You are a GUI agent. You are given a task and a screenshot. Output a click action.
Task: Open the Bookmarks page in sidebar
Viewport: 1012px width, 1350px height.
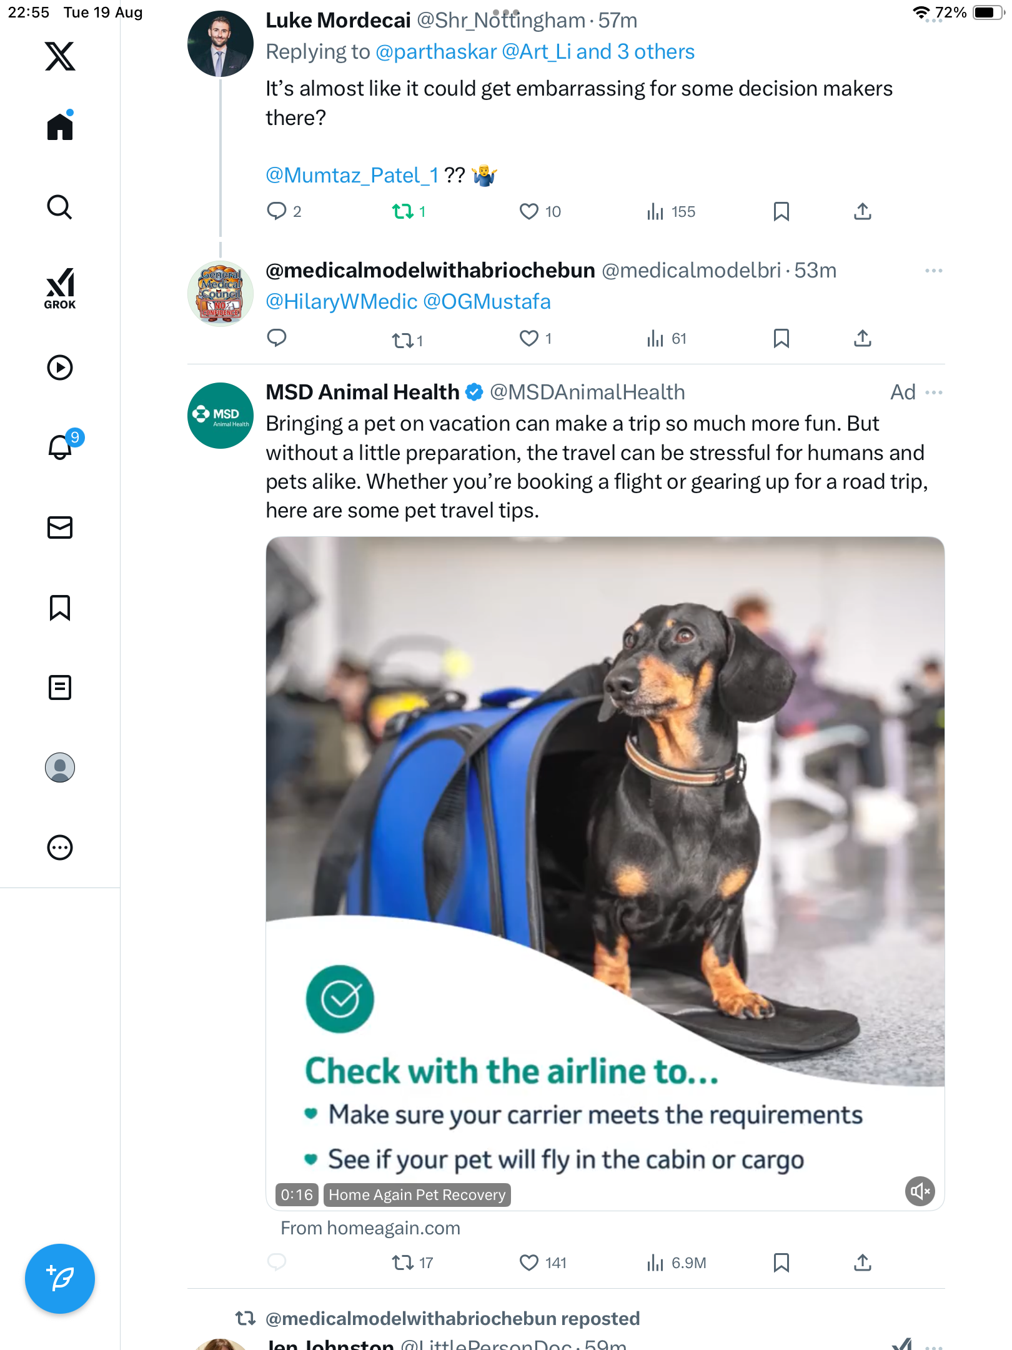pos(60,607)
